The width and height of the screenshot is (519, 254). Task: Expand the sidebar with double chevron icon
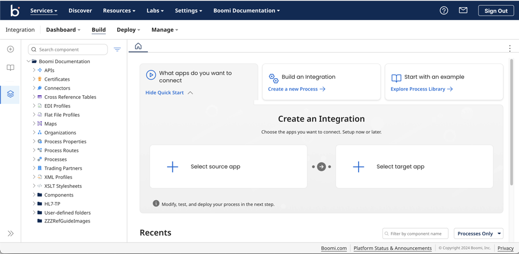[x=10, y=233]
